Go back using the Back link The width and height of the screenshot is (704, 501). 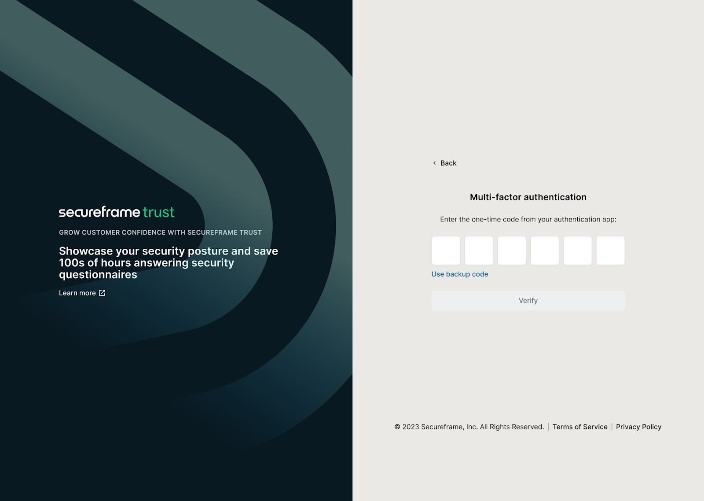(x=445, y=163)
